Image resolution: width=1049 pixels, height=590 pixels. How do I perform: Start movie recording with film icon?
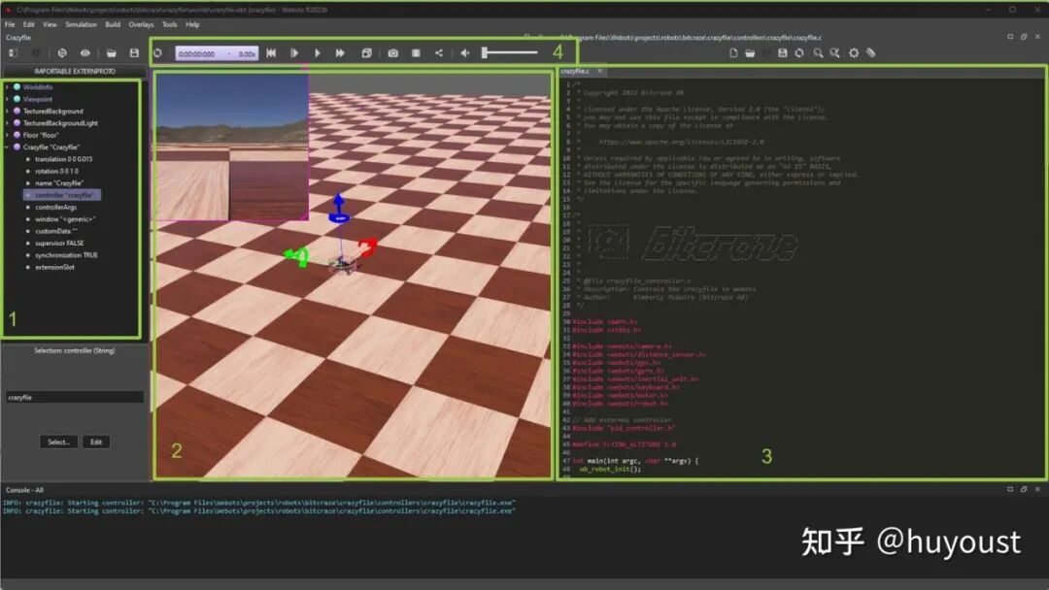point(416,52)
